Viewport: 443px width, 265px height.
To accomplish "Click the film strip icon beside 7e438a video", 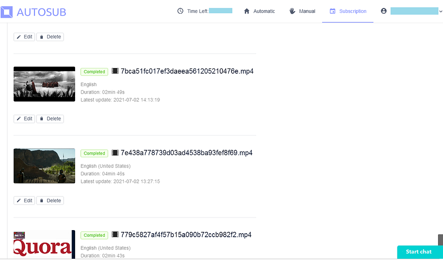I will (x=115, y=152).
